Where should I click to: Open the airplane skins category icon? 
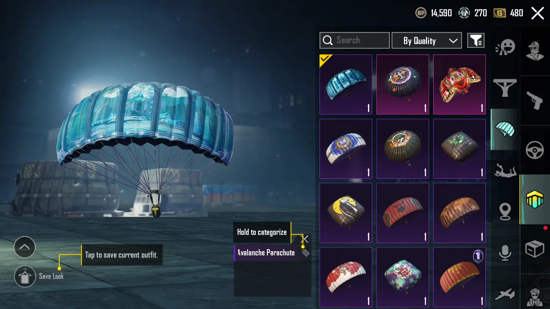(x=505, y=294)
